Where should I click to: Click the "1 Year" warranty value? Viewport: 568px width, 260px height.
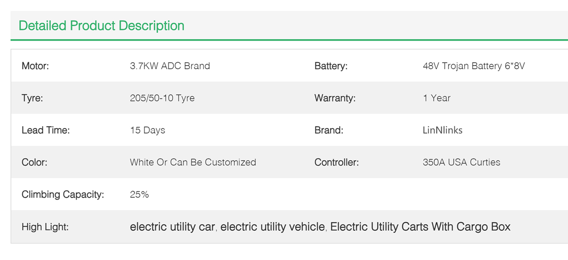pyautogui.click(x=437, y=98)
